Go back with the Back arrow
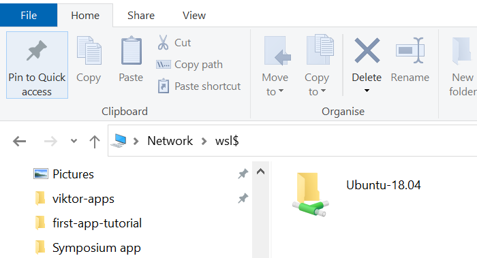 click(x=20, y=141)
